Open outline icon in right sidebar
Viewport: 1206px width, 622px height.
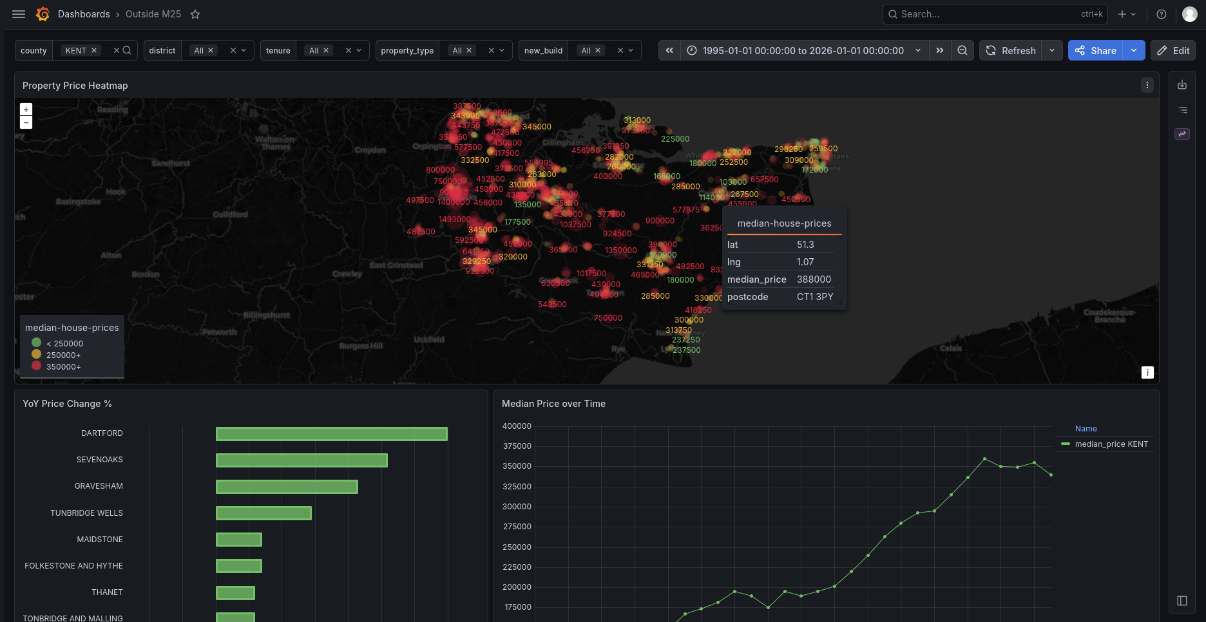point(1182,110)
